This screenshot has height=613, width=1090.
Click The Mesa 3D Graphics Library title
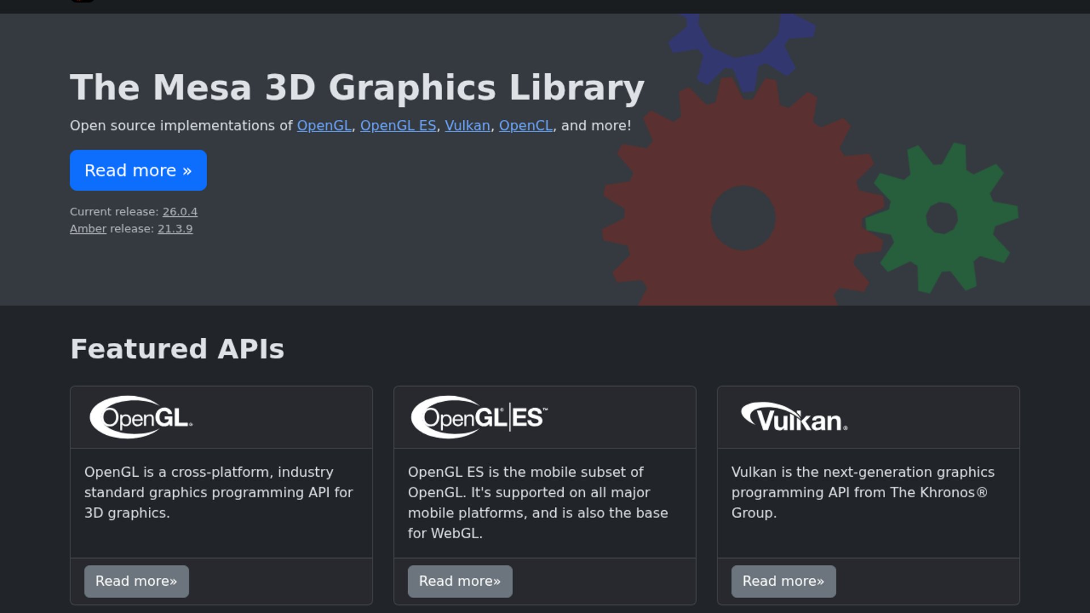357,87
